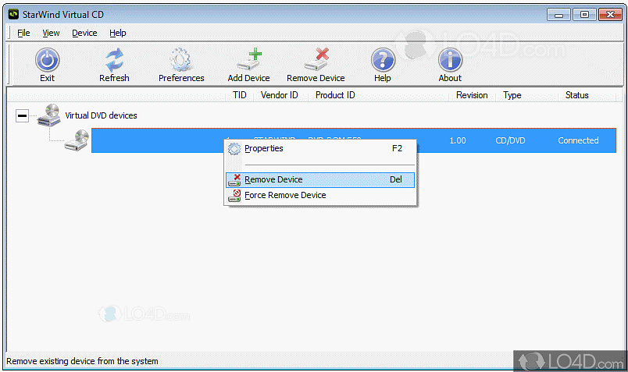Maximize the StarWind Virtual CD window

584,15
